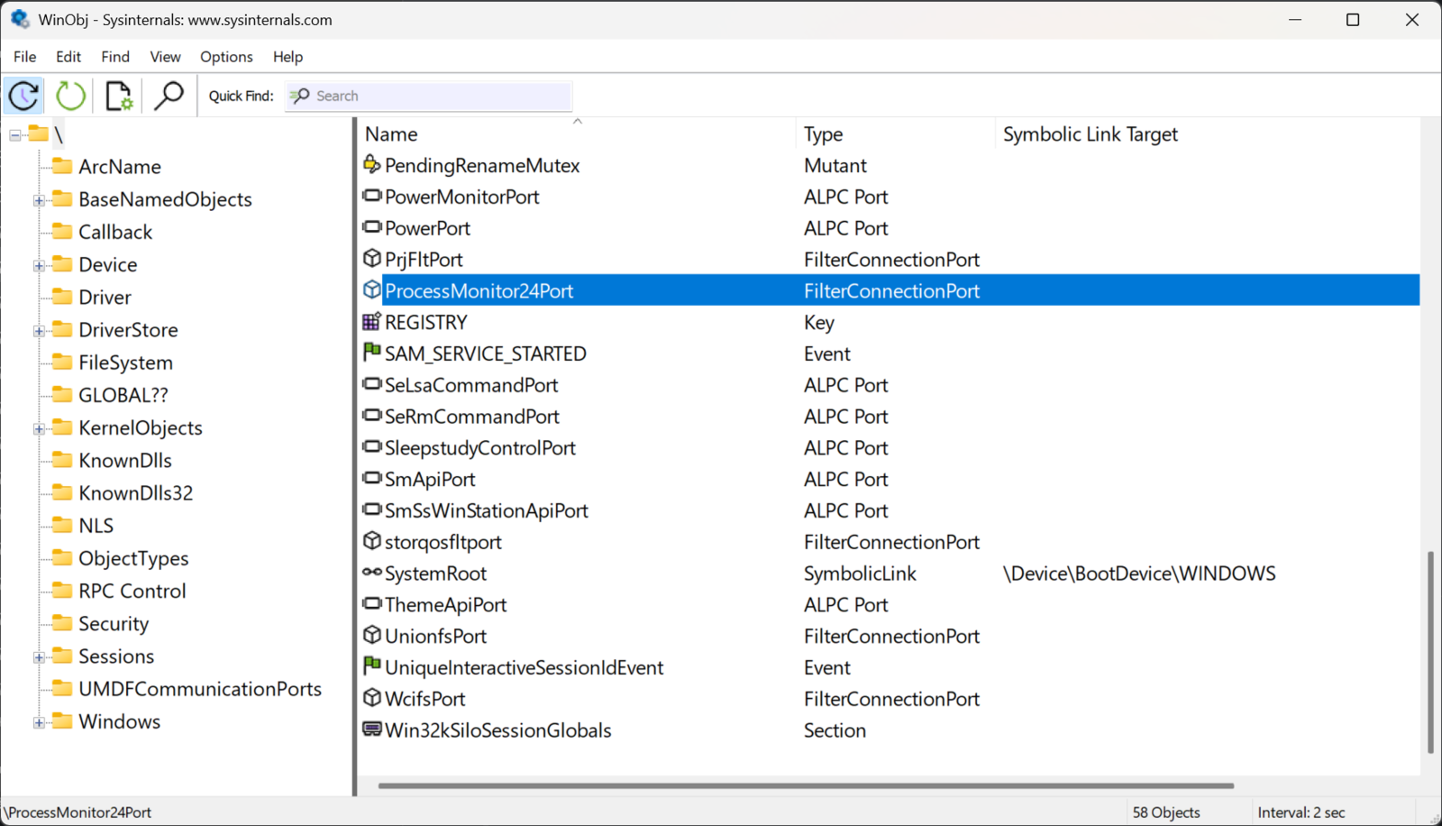Click the '58 Objects' status bar entry
Viewport: 1442px width, 826px height.
click(1166, 812)
